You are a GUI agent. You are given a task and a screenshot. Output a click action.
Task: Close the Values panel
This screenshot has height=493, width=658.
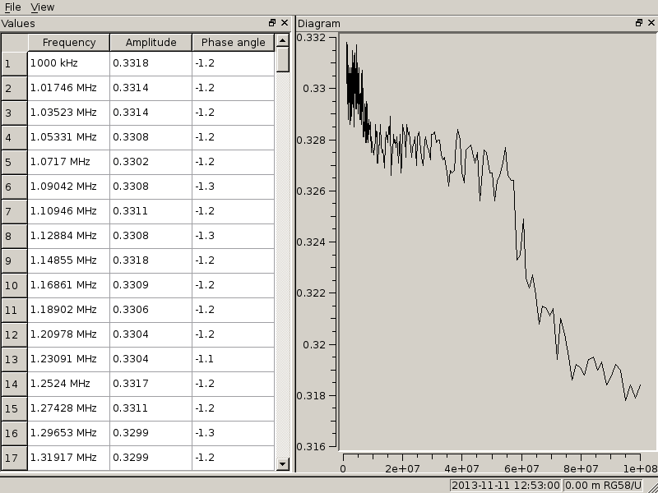tap(285, 23)
